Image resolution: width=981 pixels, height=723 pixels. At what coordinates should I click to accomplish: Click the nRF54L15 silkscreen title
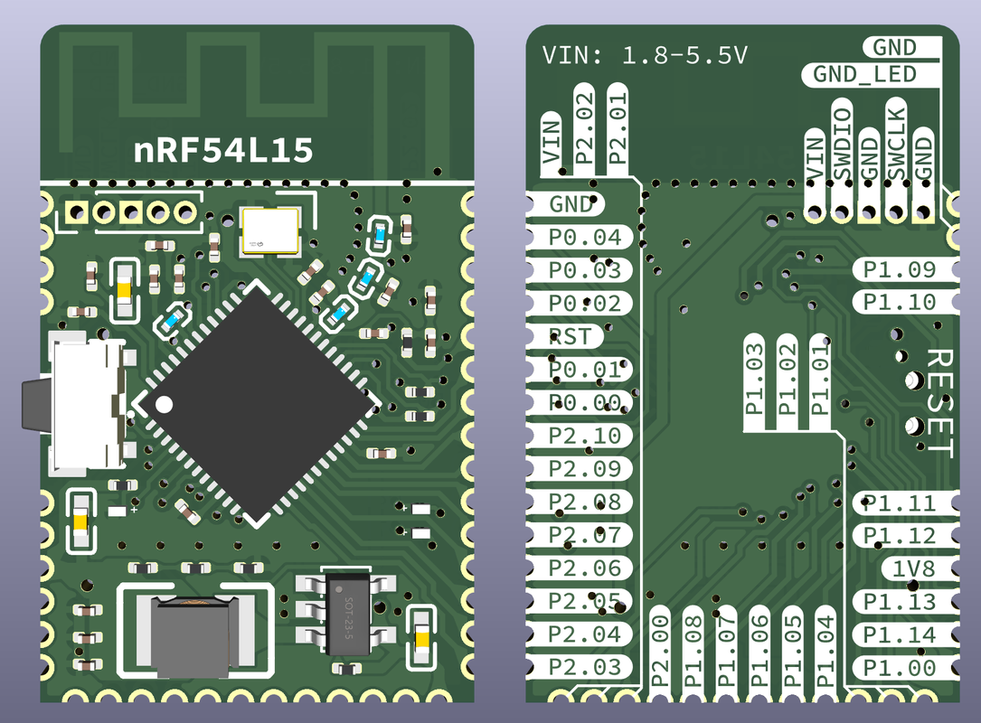(x=222, y=151)
